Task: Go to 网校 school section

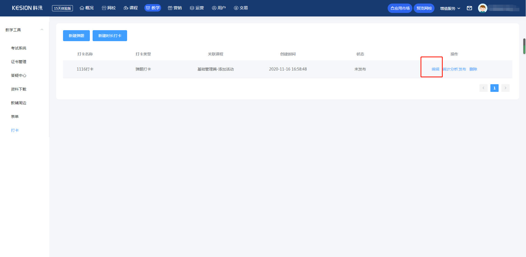Action: tap(109, 8)
